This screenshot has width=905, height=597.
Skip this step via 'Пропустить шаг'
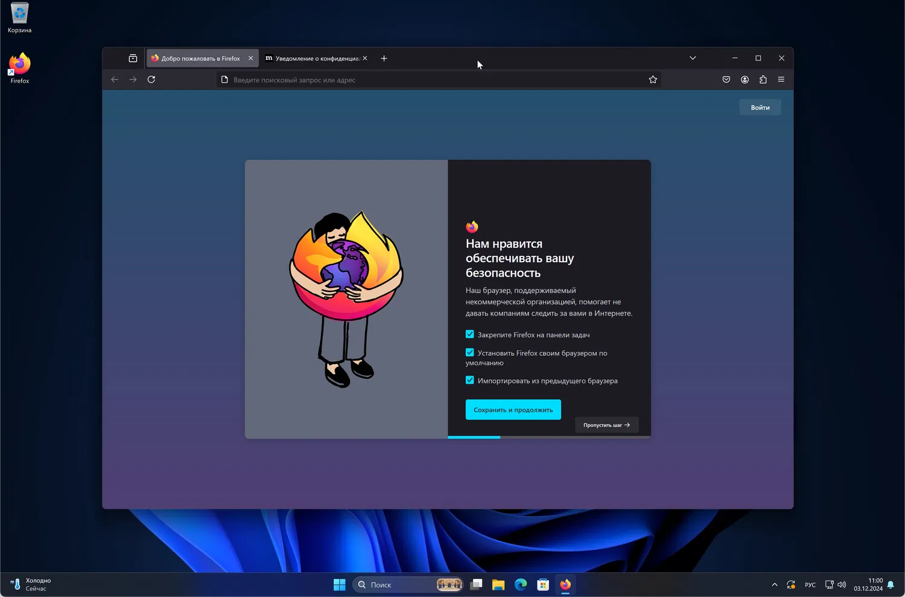pos(606,425)
